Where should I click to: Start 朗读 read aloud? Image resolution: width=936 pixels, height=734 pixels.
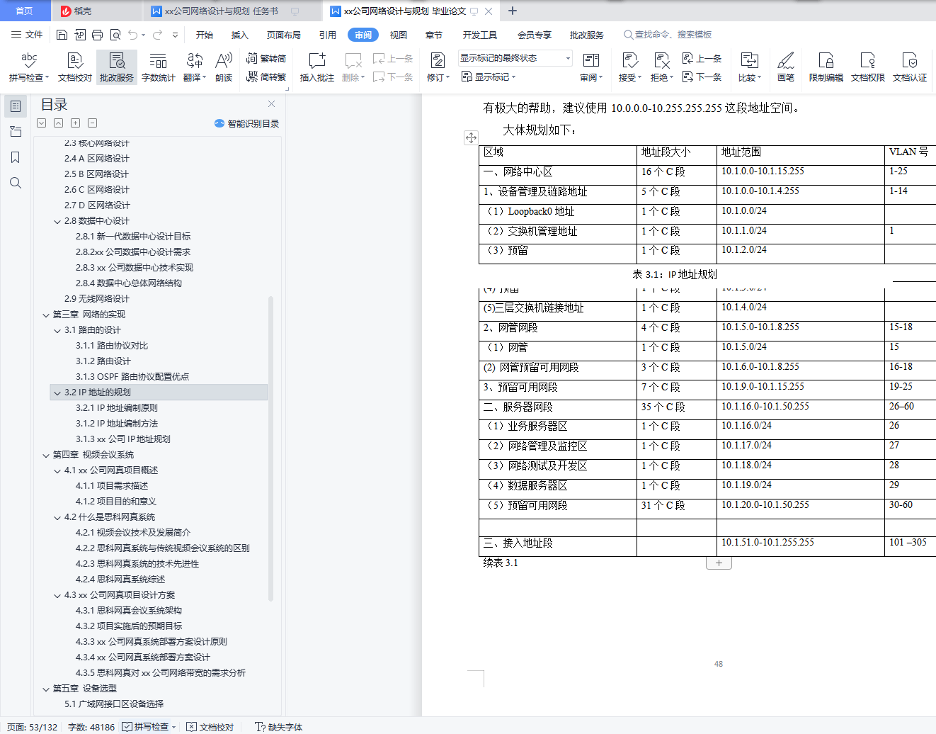point(224,67)
